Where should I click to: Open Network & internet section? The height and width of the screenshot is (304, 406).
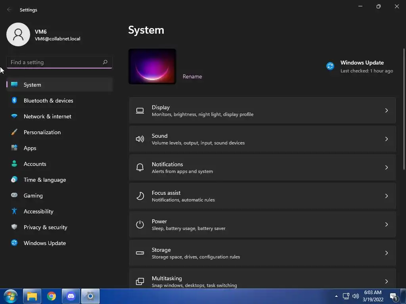pyautogui.click(x=59, y=116)
